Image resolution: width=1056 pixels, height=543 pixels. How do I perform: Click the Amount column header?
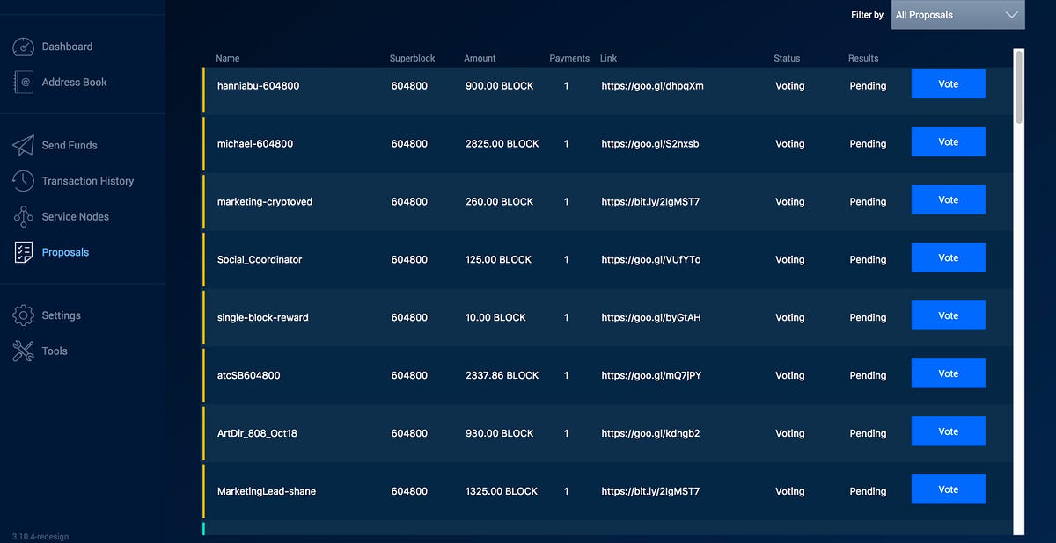click(x=480, y=58)
